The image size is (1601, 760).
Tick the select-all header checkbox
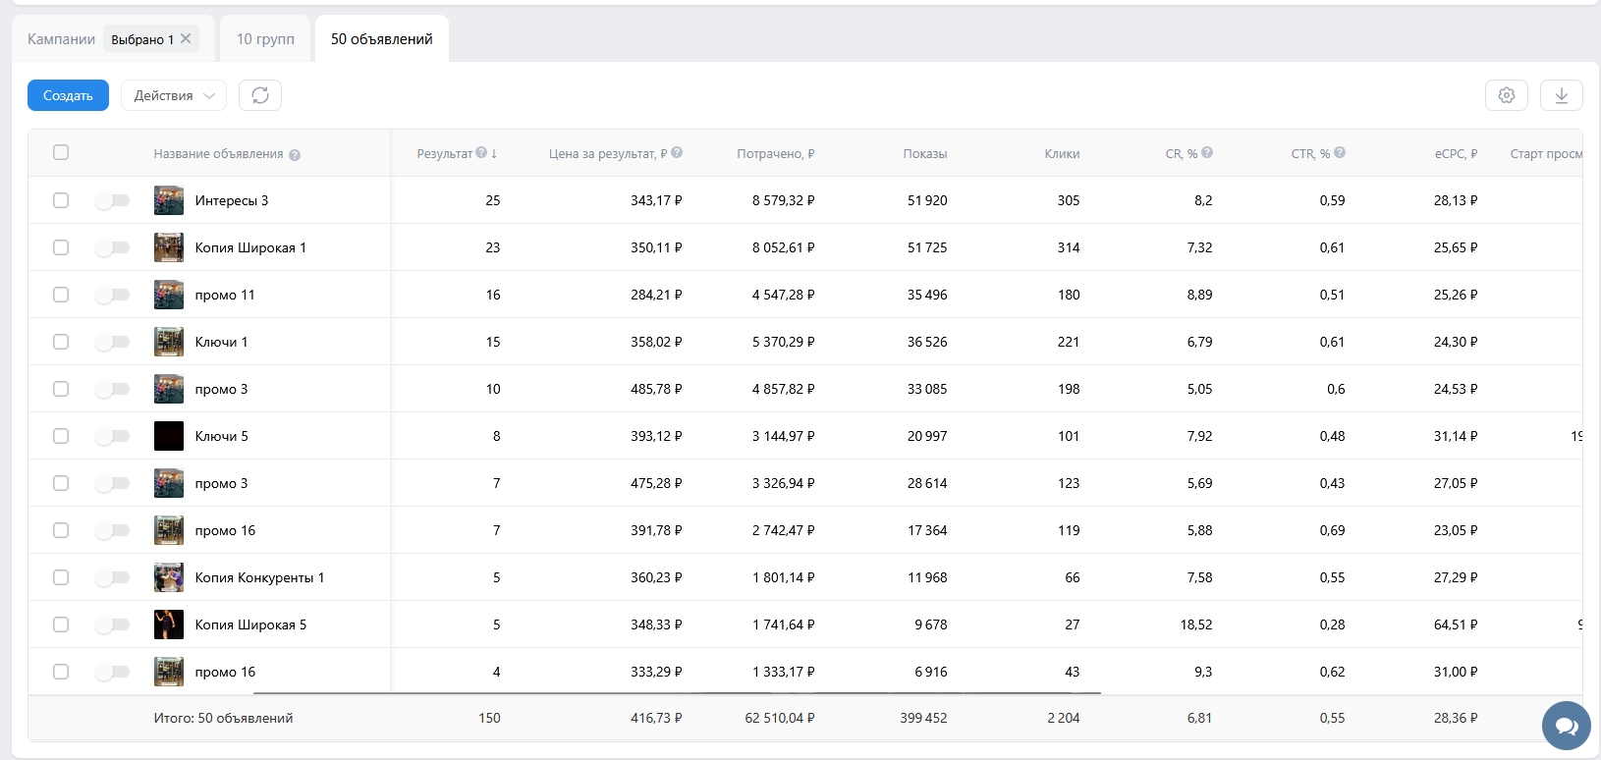(61, 152)
